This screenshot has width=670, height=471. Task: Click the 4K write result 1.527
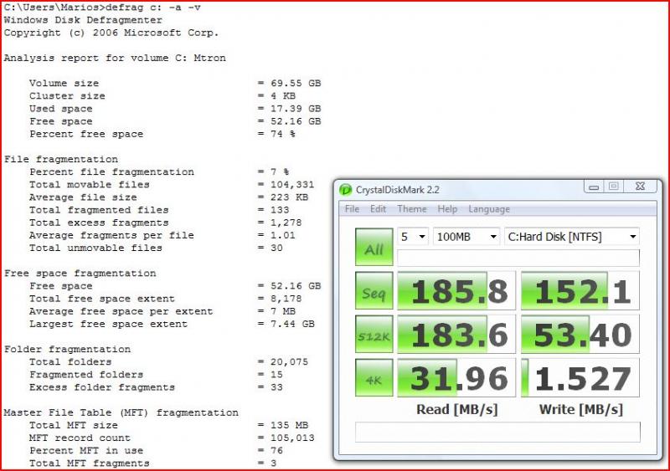click(580, 377)
